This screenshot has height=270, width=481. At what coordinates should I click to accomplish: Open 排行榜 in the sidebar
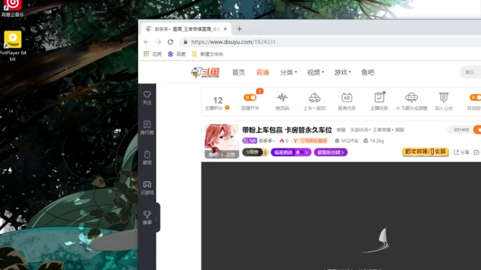pos(147,128)
